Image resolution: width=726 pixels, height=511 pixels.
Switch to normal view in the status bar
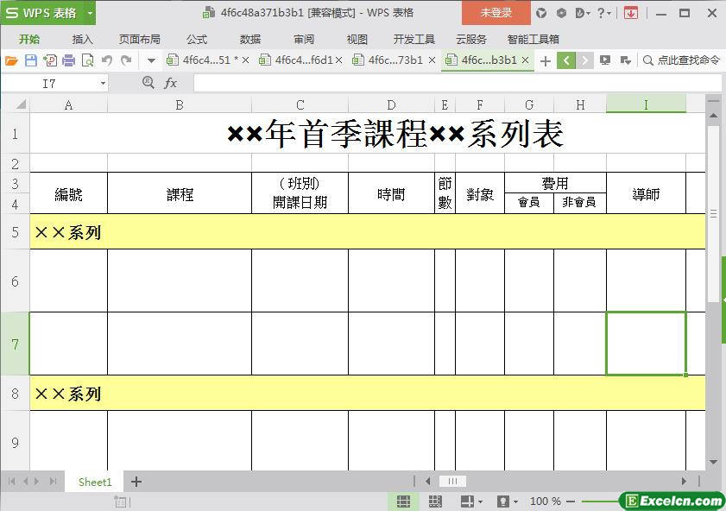pyautogui.click(x=403, y=502)
